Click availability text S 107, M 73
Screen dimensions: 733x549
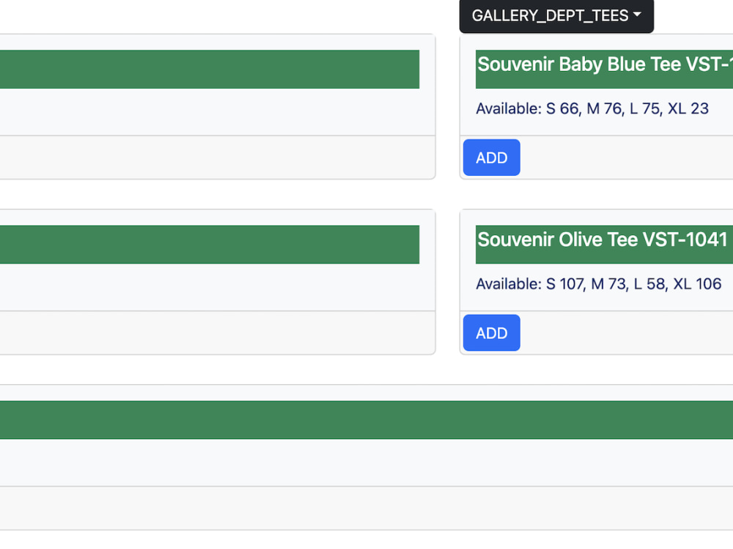pyautogui.click(x=586, y=284)
